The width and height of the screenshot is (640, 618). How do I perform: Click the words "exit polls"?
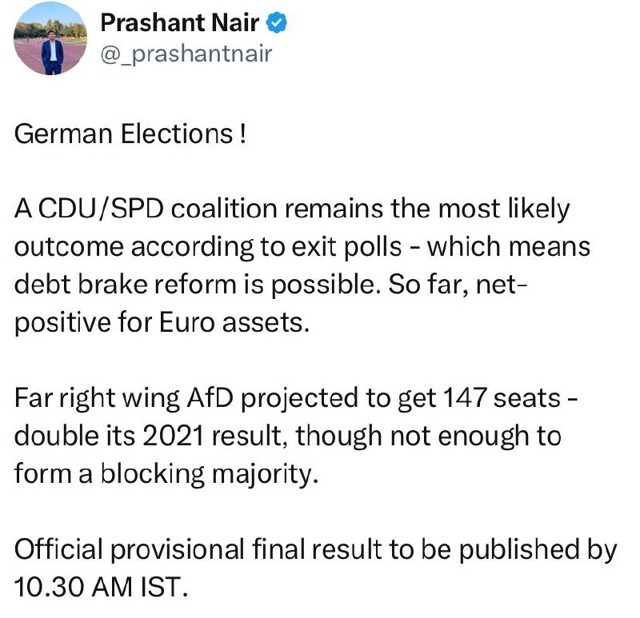click(x=346, y=247)
